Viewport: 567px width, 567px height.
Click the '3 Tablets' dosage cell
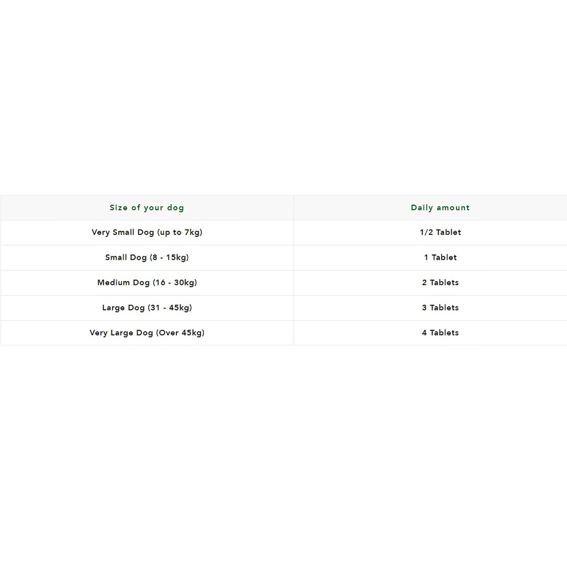[x=440, y=308]
